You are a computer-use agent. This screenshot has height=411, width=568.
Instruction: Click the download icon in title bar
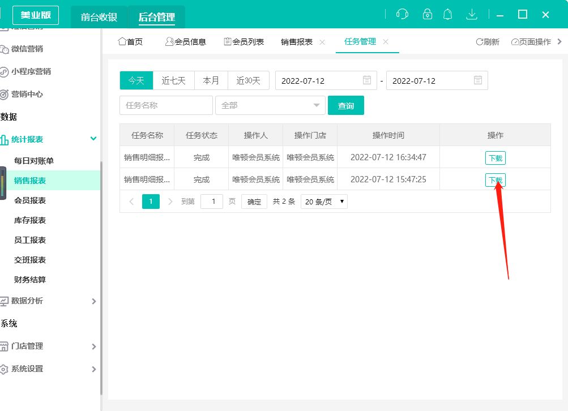(472, 14)
